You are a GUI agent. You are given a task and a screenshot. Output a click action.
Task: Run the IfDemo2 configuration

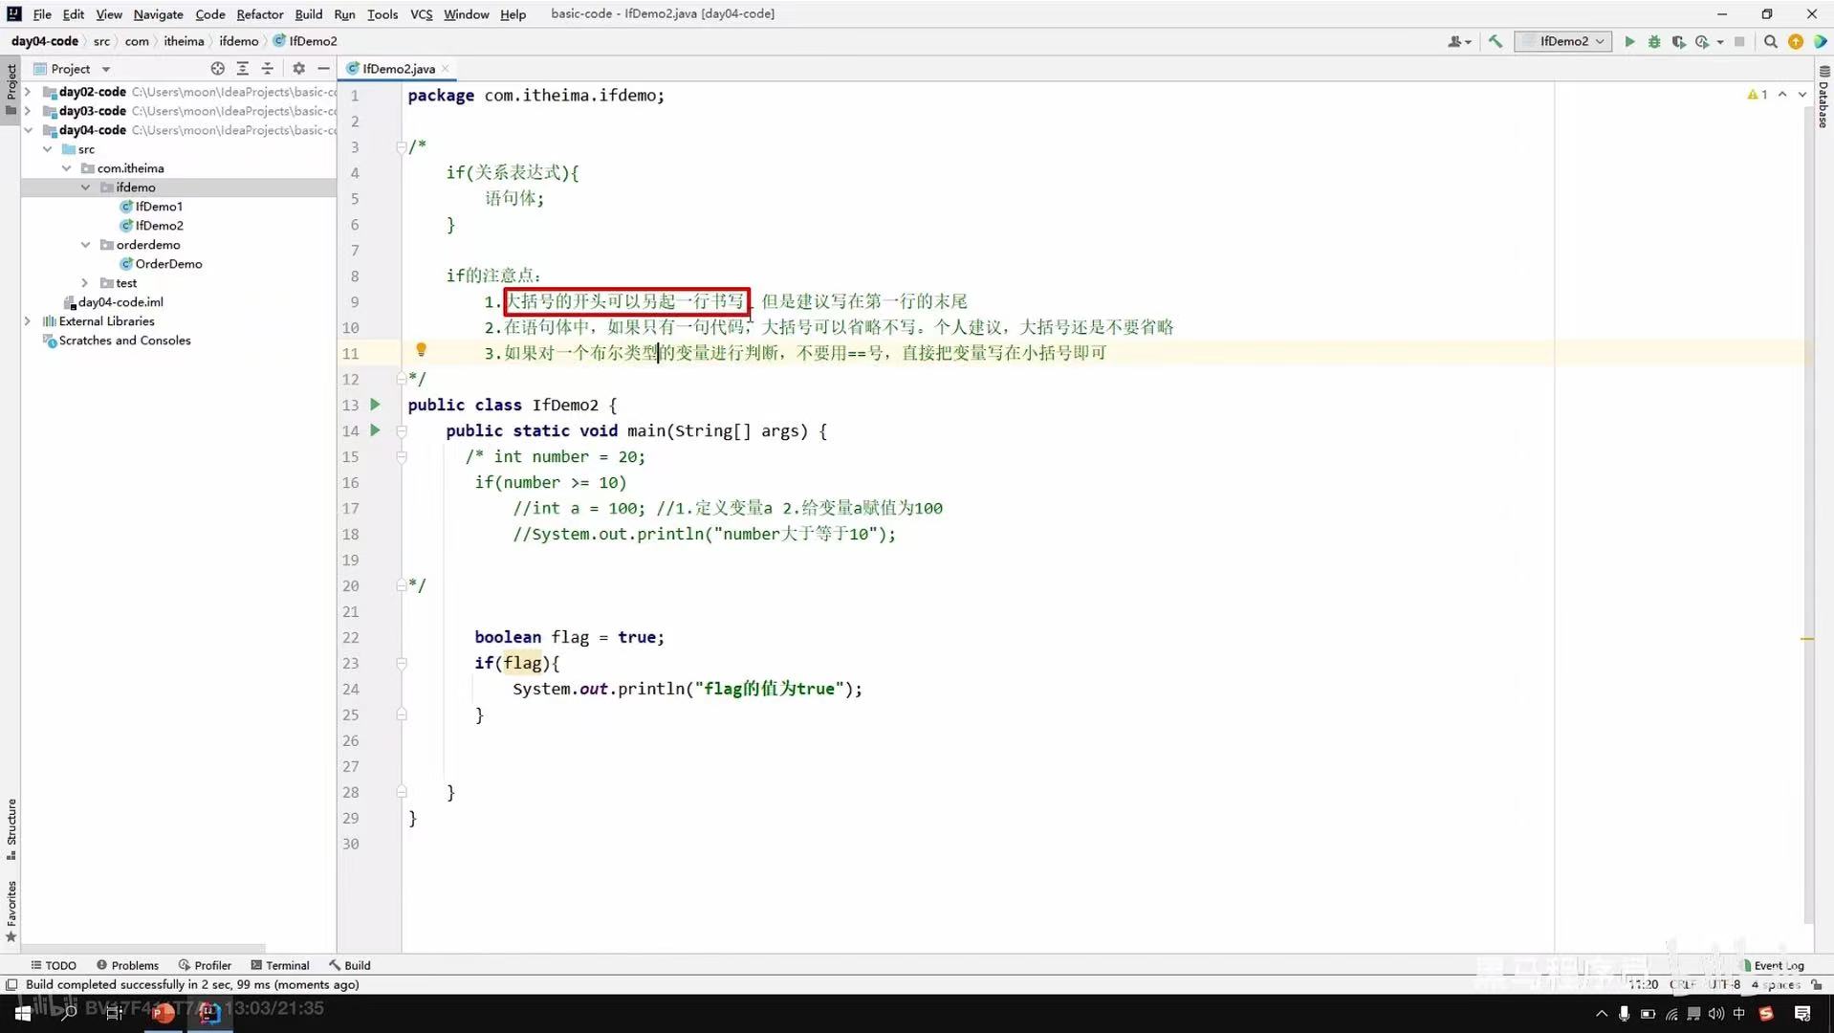point(1629,41)
